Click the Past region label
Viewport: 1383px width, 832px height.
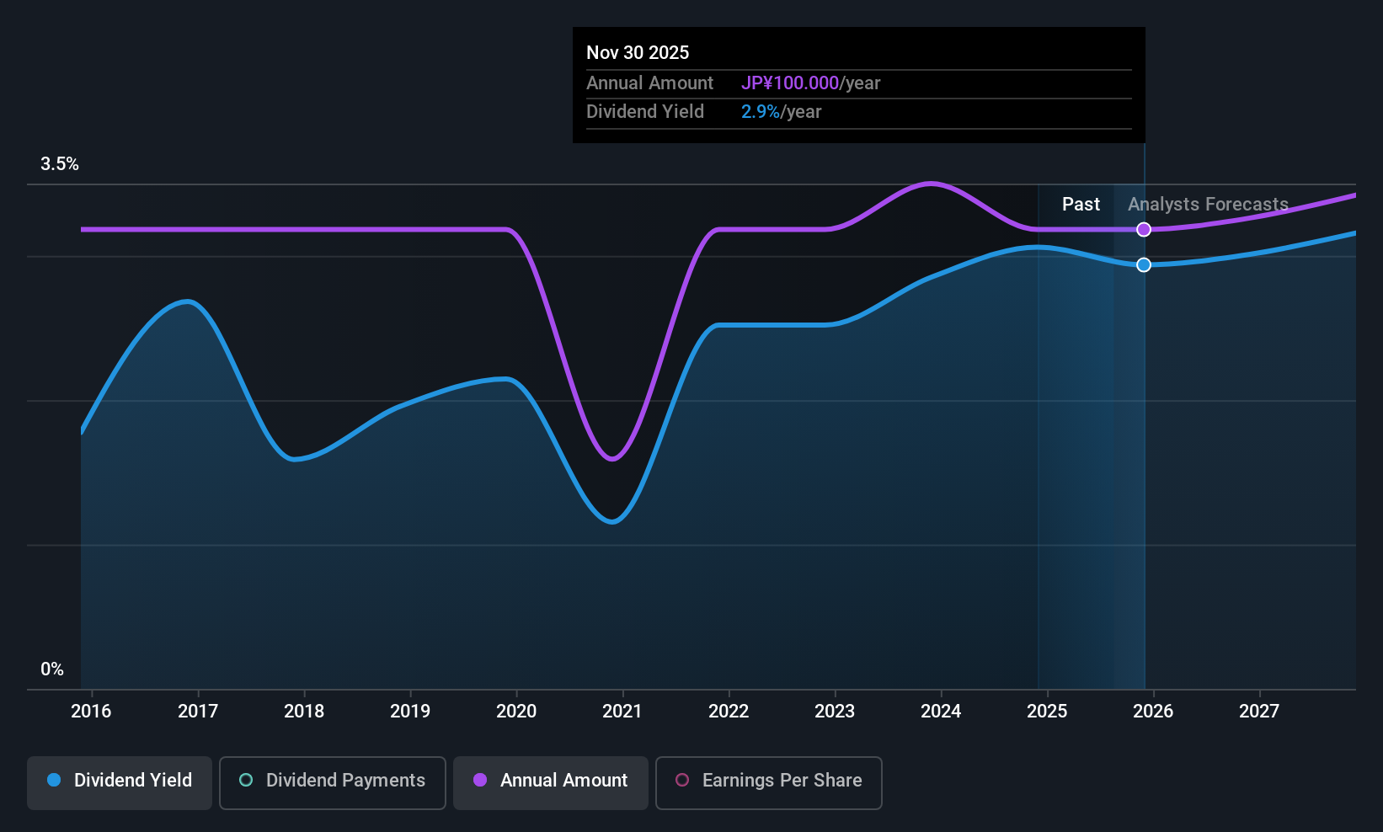(x=1081, y=205)
